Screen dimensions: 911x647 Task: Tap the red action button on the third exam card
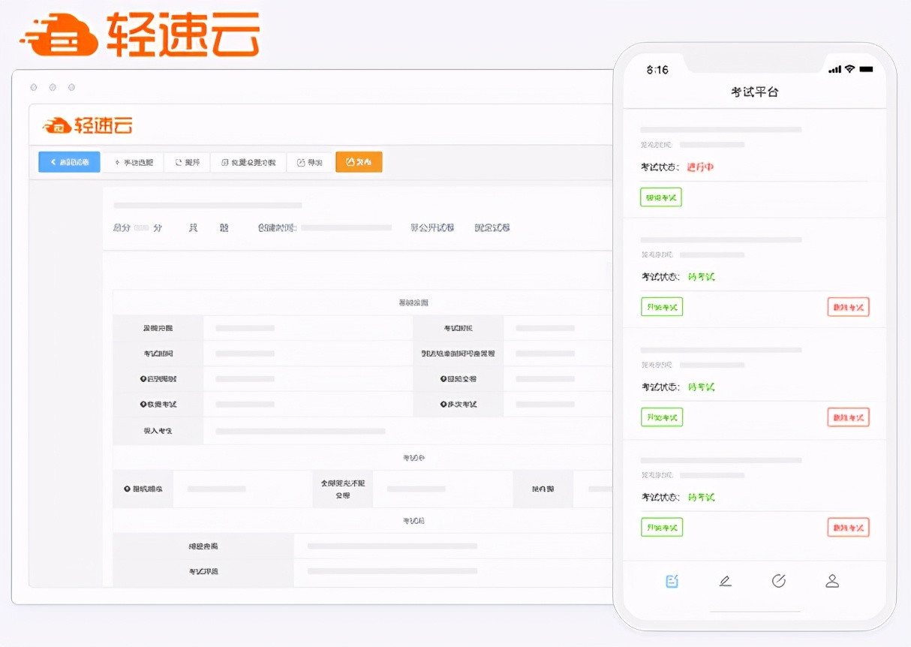pos(848,417)
